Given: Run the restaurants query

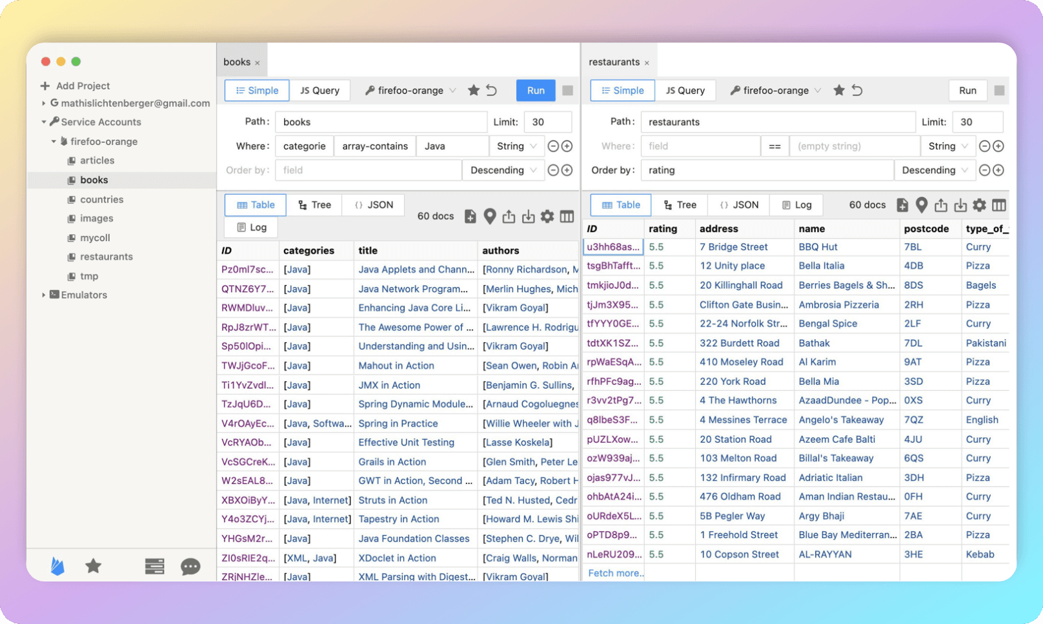Looking at the screenshot, I should click(967, 90).
